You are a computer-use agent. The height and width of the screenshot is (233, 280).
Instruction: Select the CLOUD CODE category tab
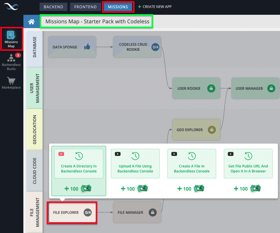click(x=35, y=171)
